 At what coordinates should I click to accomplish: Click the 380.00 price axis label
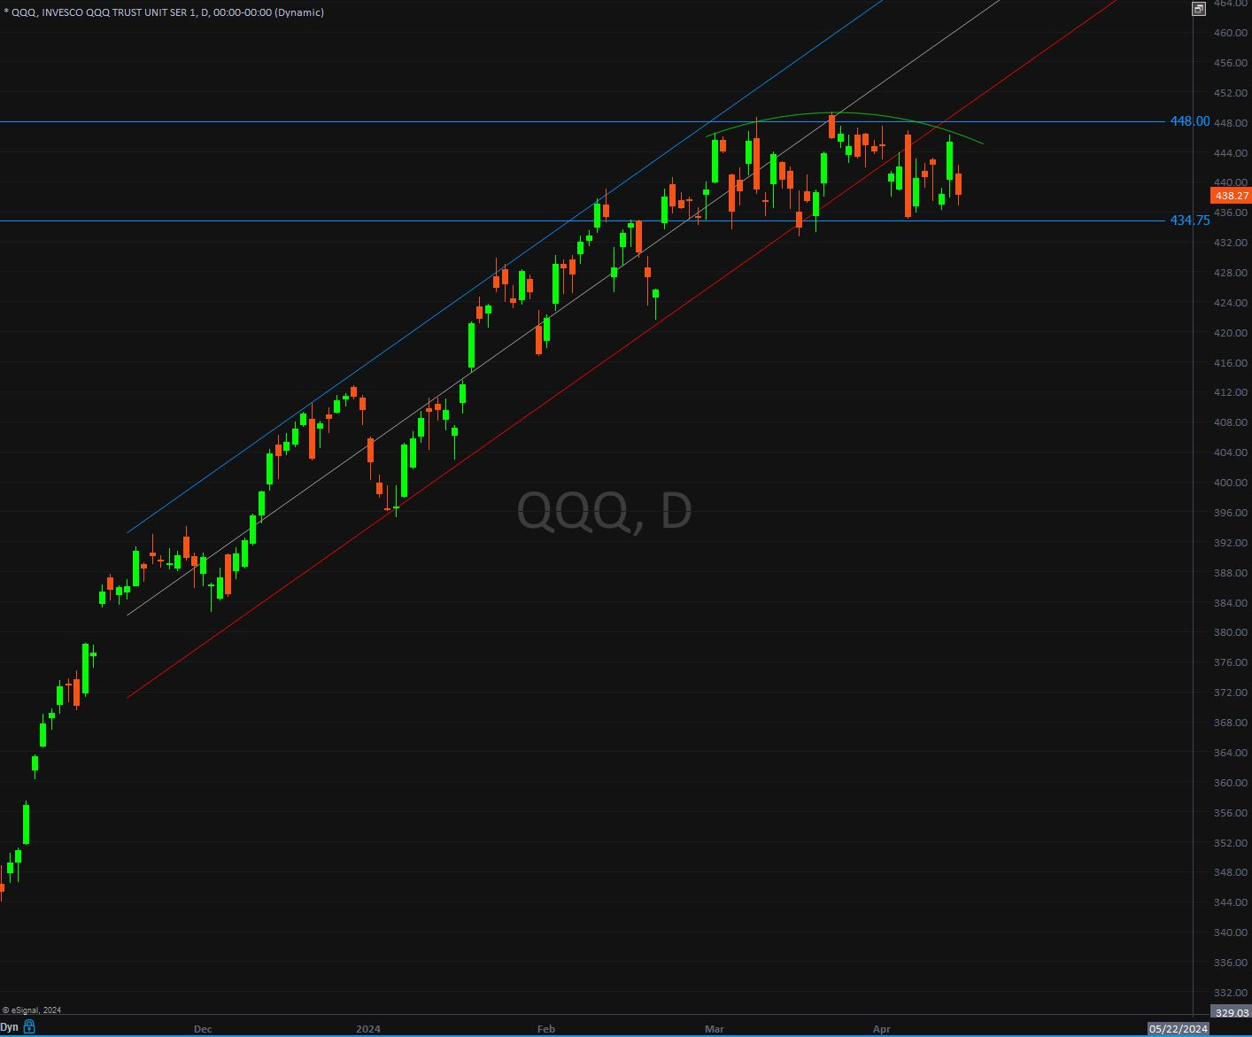coord(1230,632)
